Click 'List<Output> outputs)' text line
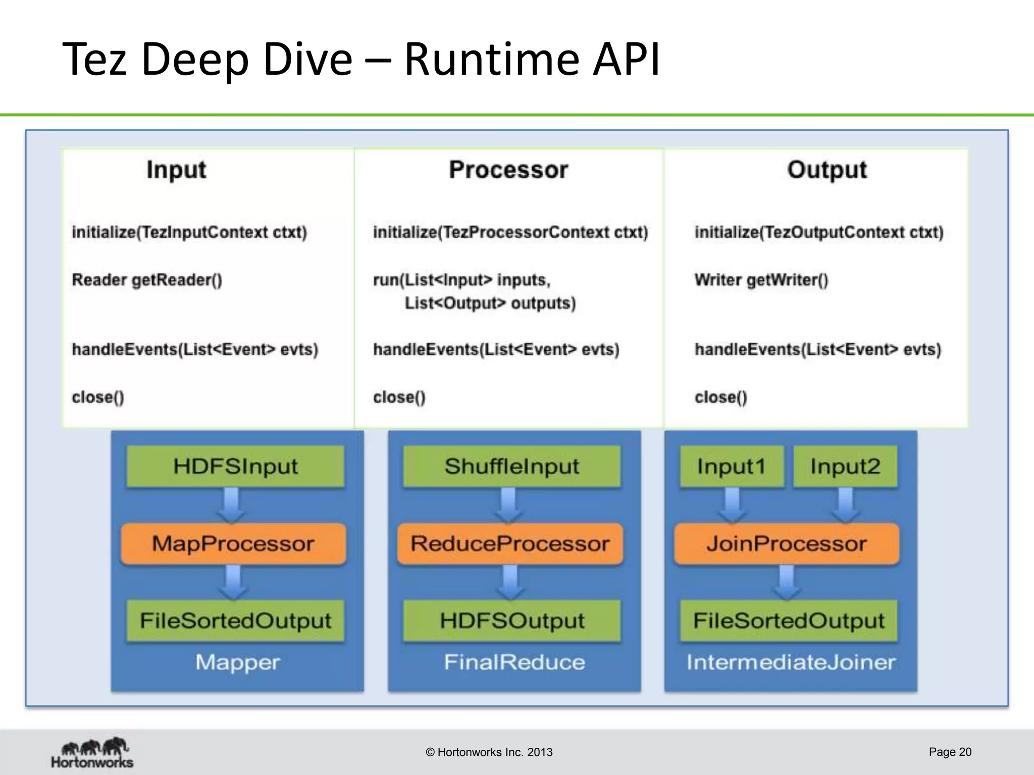1034x775 pixels. click(490, 303)
